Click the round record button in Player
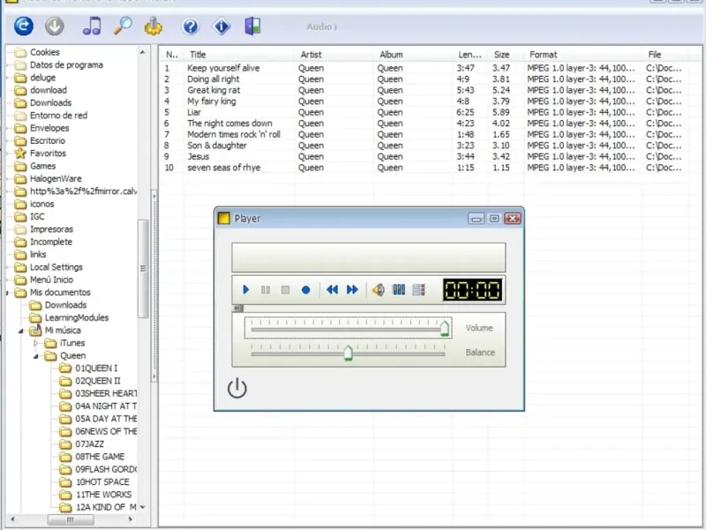 tap(305, 290)
